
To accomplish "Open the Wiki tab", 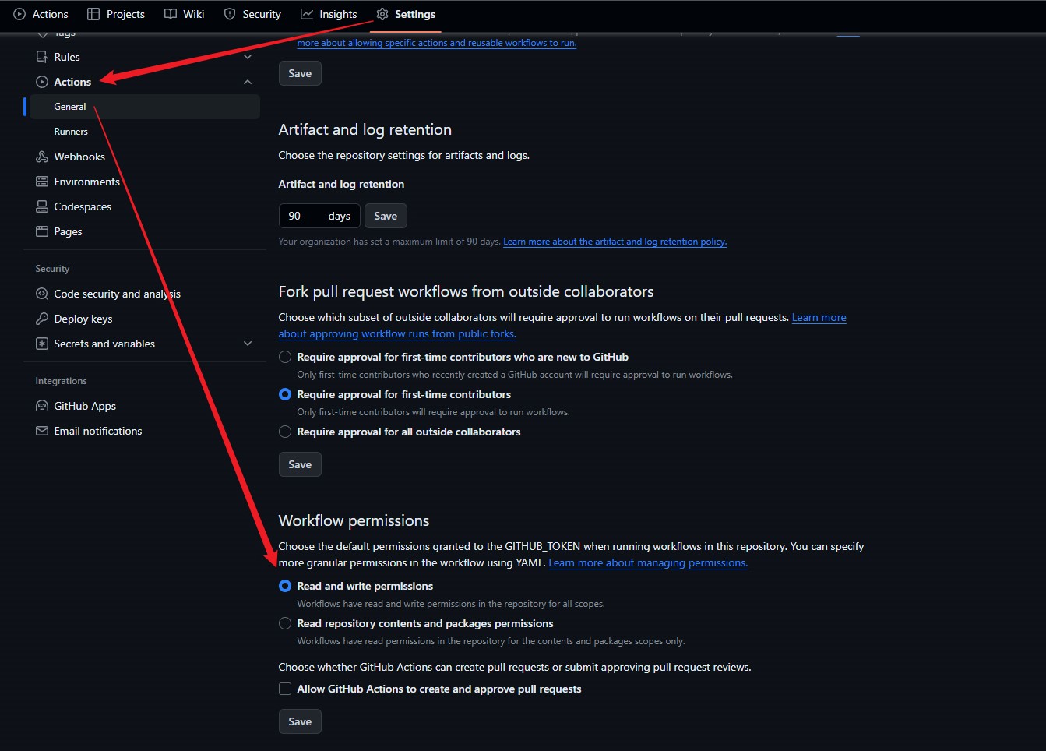I will tap(185, 14).
